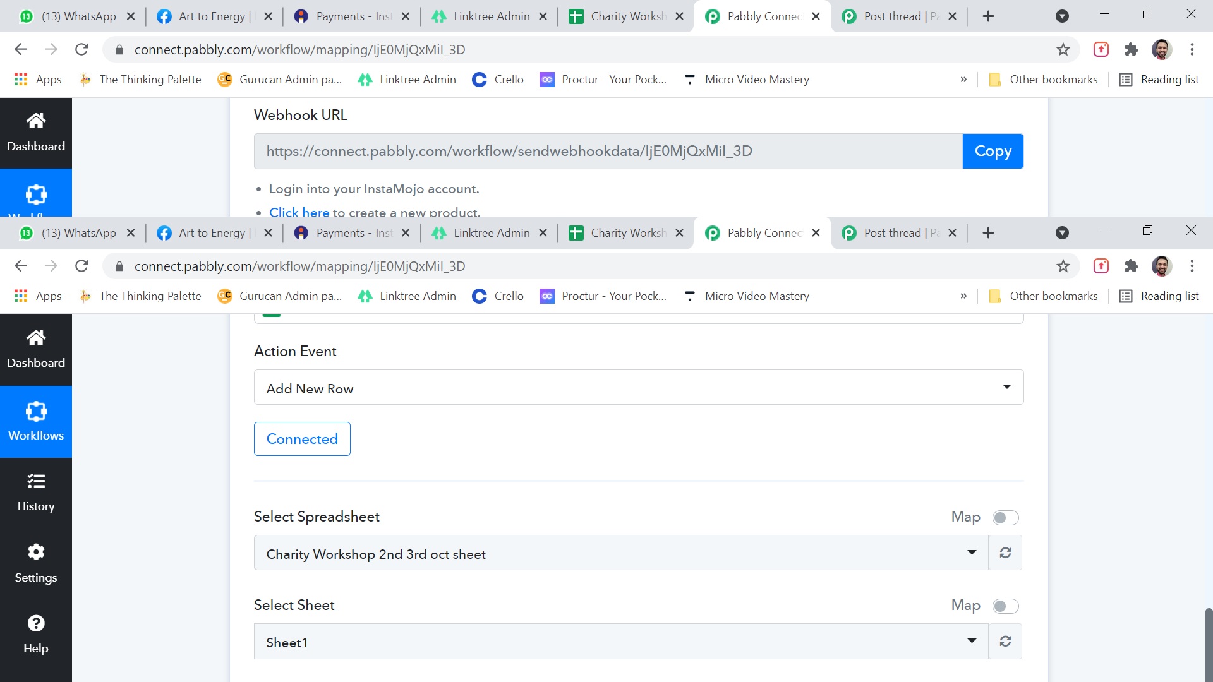View site info lock icon in lower address bar
The width and height of the screenshot is (1213, 682).
click(x=119, y=266)
